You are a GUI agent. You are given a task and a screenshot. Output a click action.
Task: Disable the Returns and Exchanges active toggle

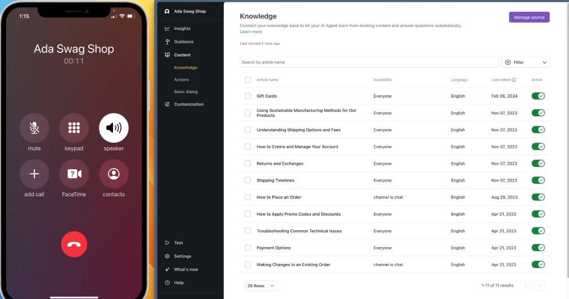click(x=538, y=164)
